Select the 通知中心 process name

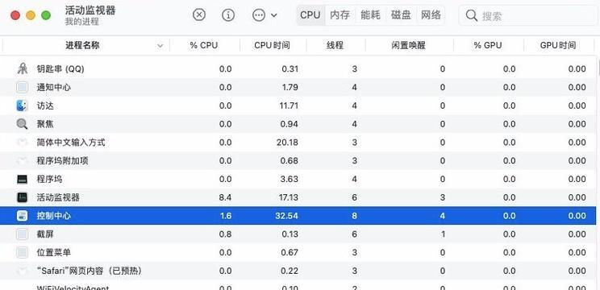53,87
